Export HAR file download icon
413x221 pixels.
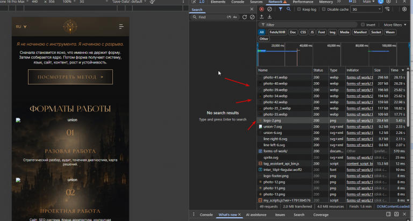(269, 17)
